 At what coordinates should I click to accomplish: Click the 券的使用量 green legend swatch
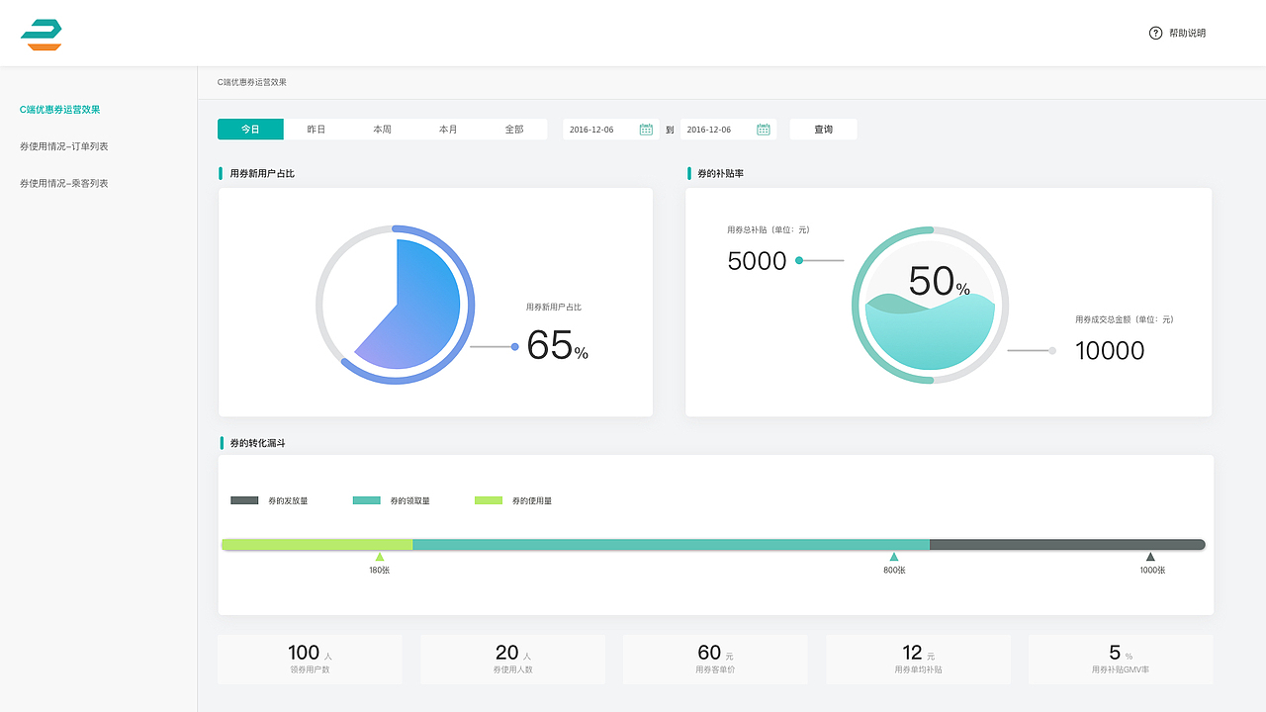pyautogui.click(x=489, y=500)
